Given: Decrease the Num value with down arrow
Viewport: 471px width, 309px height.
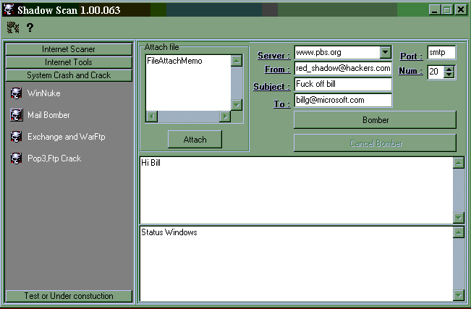Looking at the screenshot, I should pyautogui.click(x=449, y=75).
